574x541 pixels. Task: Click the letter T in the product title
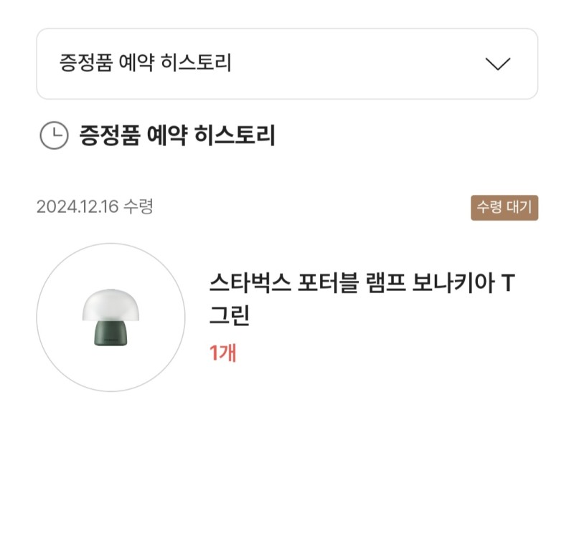point(507,284)
